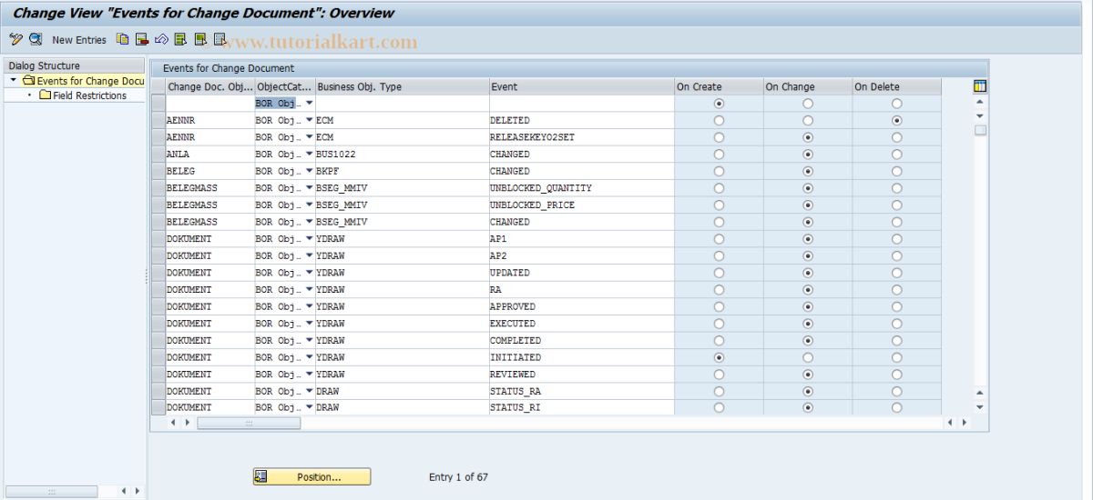Open ObjectCat dropdown for EXECUTED row

309,323
